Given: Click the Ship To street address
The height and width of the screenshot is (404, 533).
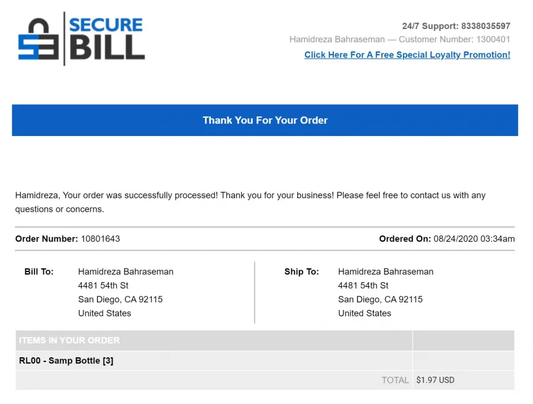Looking at the screenshot, I should coord(363,286).
